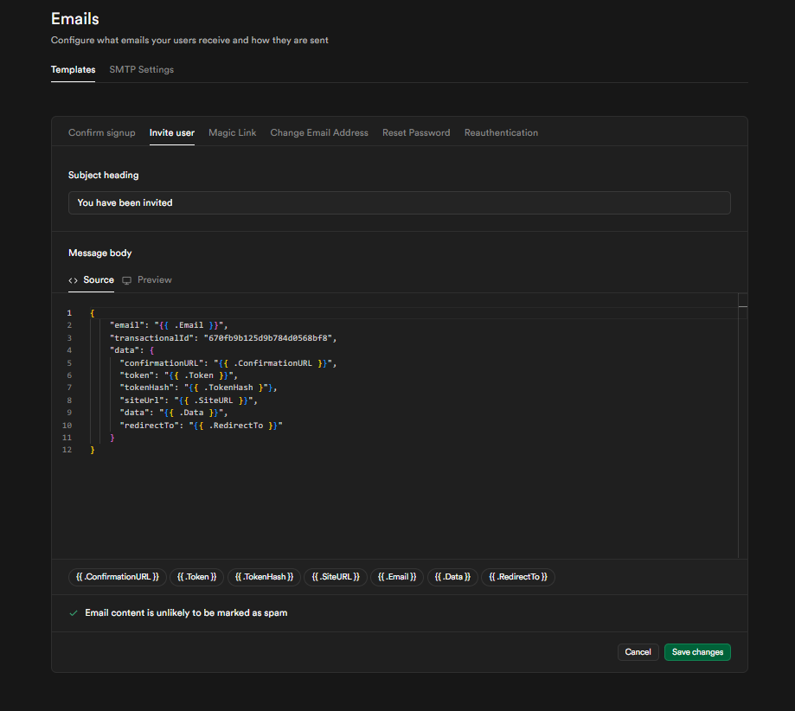Insert the {{ .ConfirmationURL }} variable

click(x=117, y=577)
